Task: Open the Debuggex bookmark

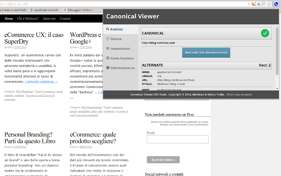Action: [79, 10]
